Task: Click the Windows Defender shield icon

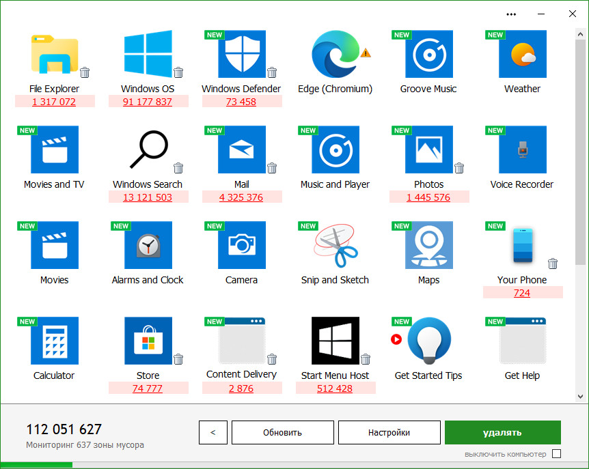Action: tap(241, 55)
